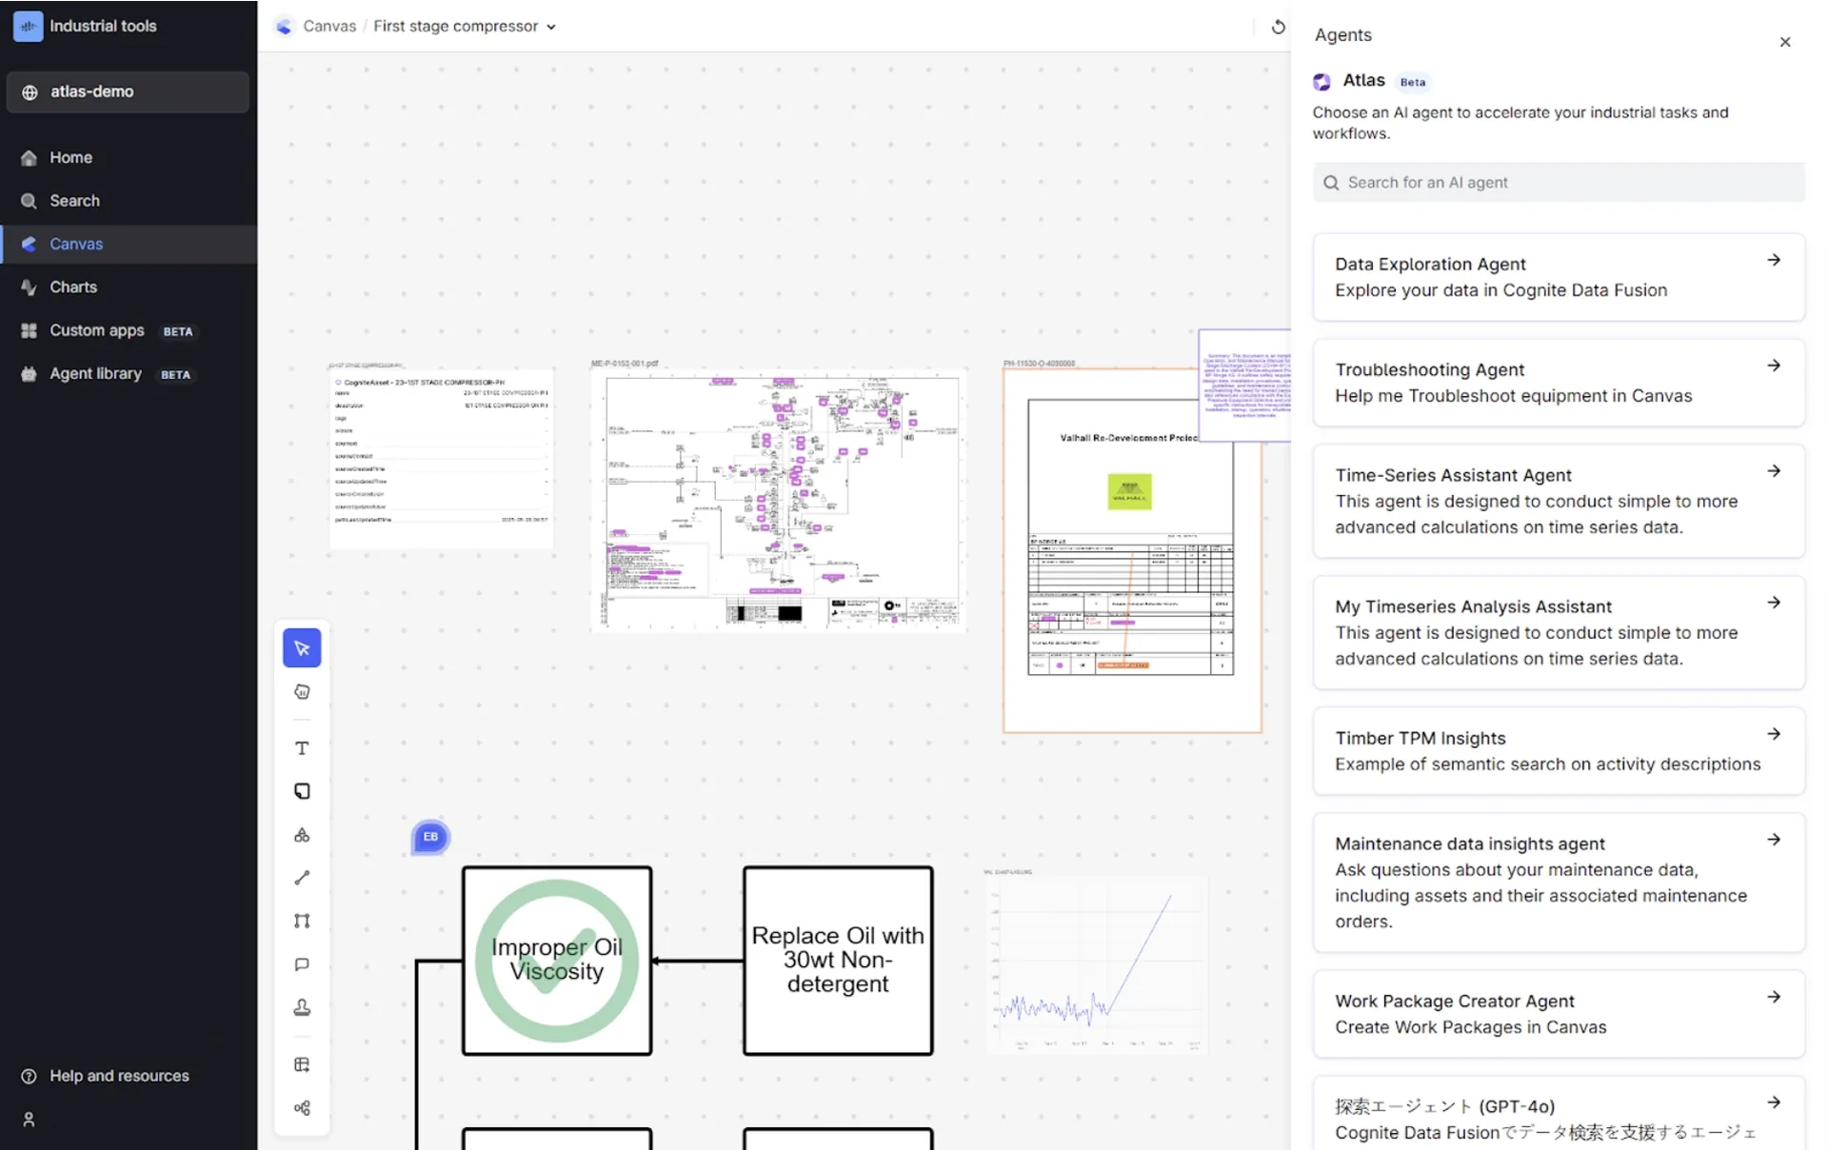
Task: Open the atlas-demo project selector
Action: (x=128, y=91)
